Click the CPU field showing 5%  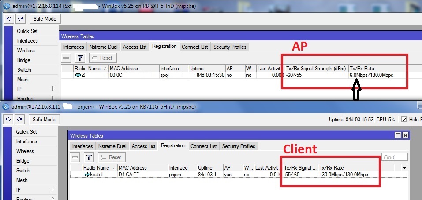coord(393,120)
